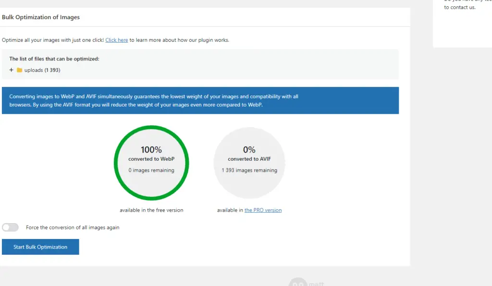Click '0 images remaining' text
Screen dimensions: 492x286
coord(151,170)
